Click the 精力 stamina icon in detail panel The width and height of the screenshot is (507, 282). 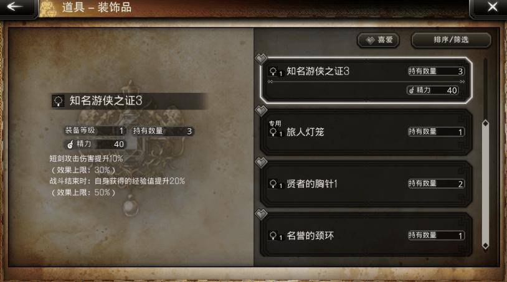pos(70,144)
